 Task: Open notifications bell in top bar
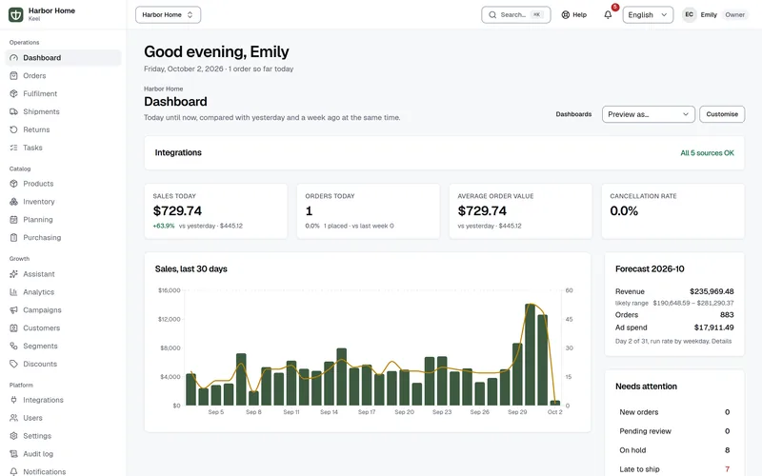[608, 14]
